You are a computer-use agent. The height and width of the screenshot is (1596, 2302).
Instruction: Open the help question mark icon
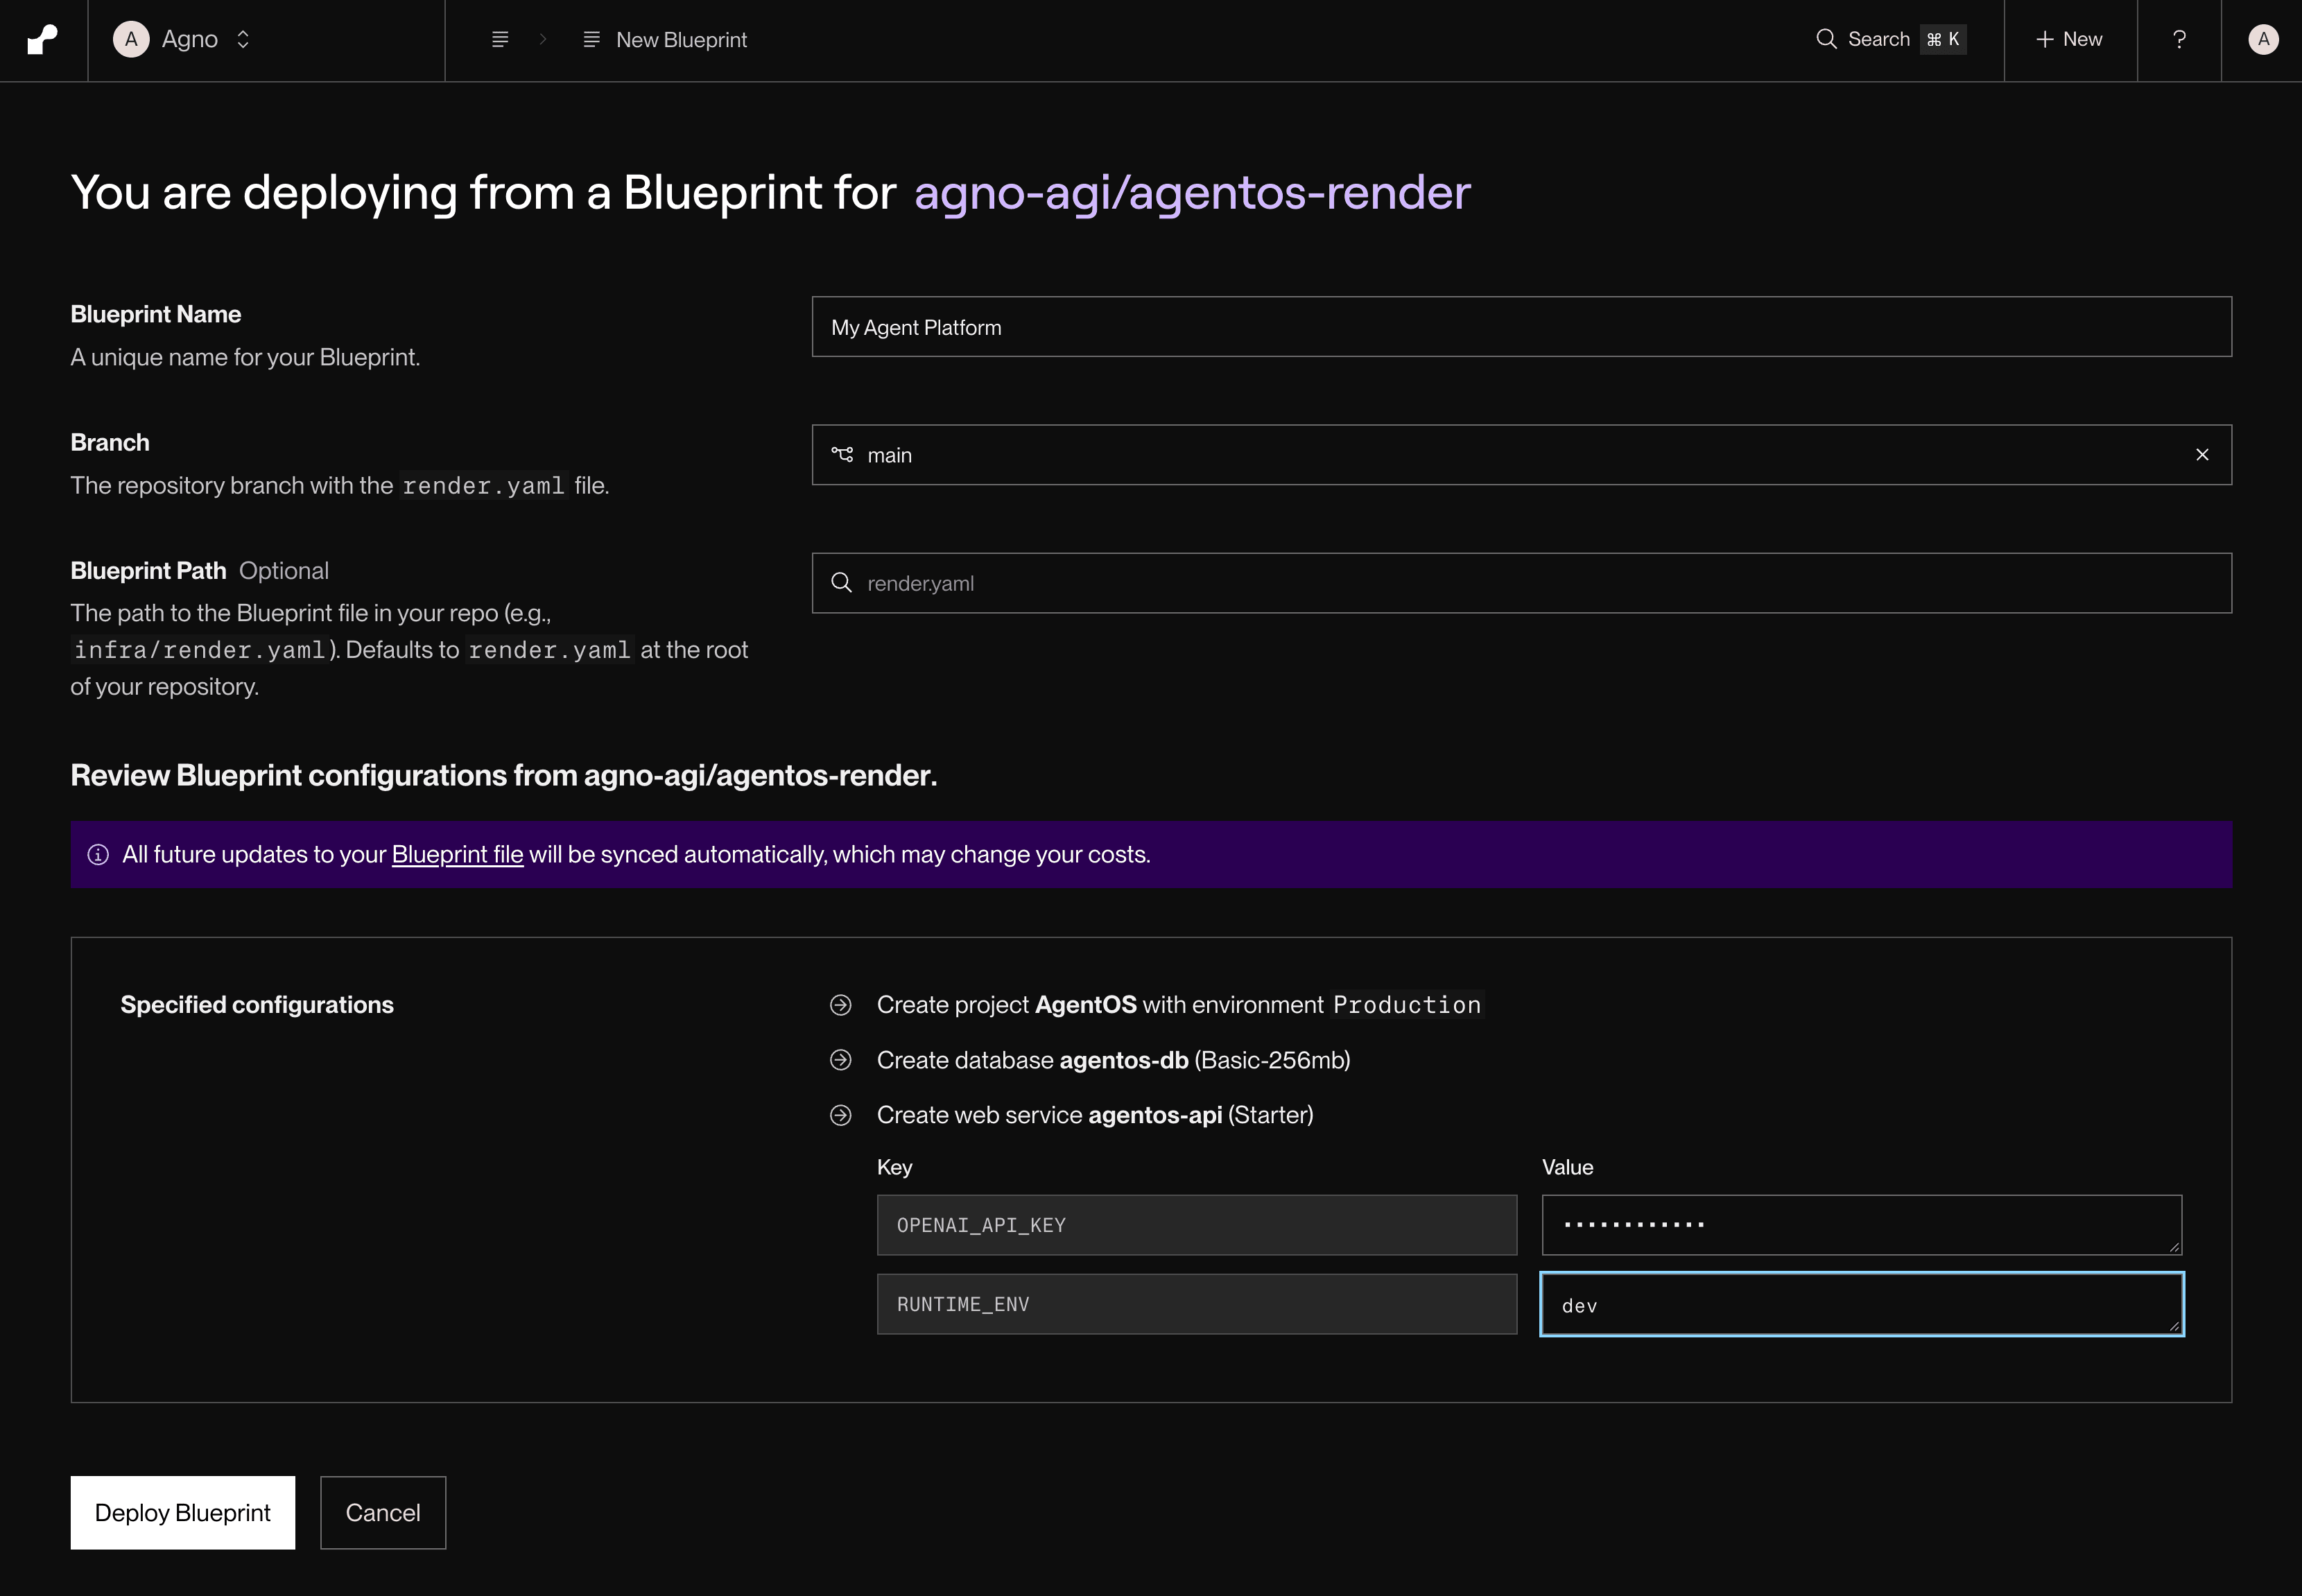(x=2179, y=40)
